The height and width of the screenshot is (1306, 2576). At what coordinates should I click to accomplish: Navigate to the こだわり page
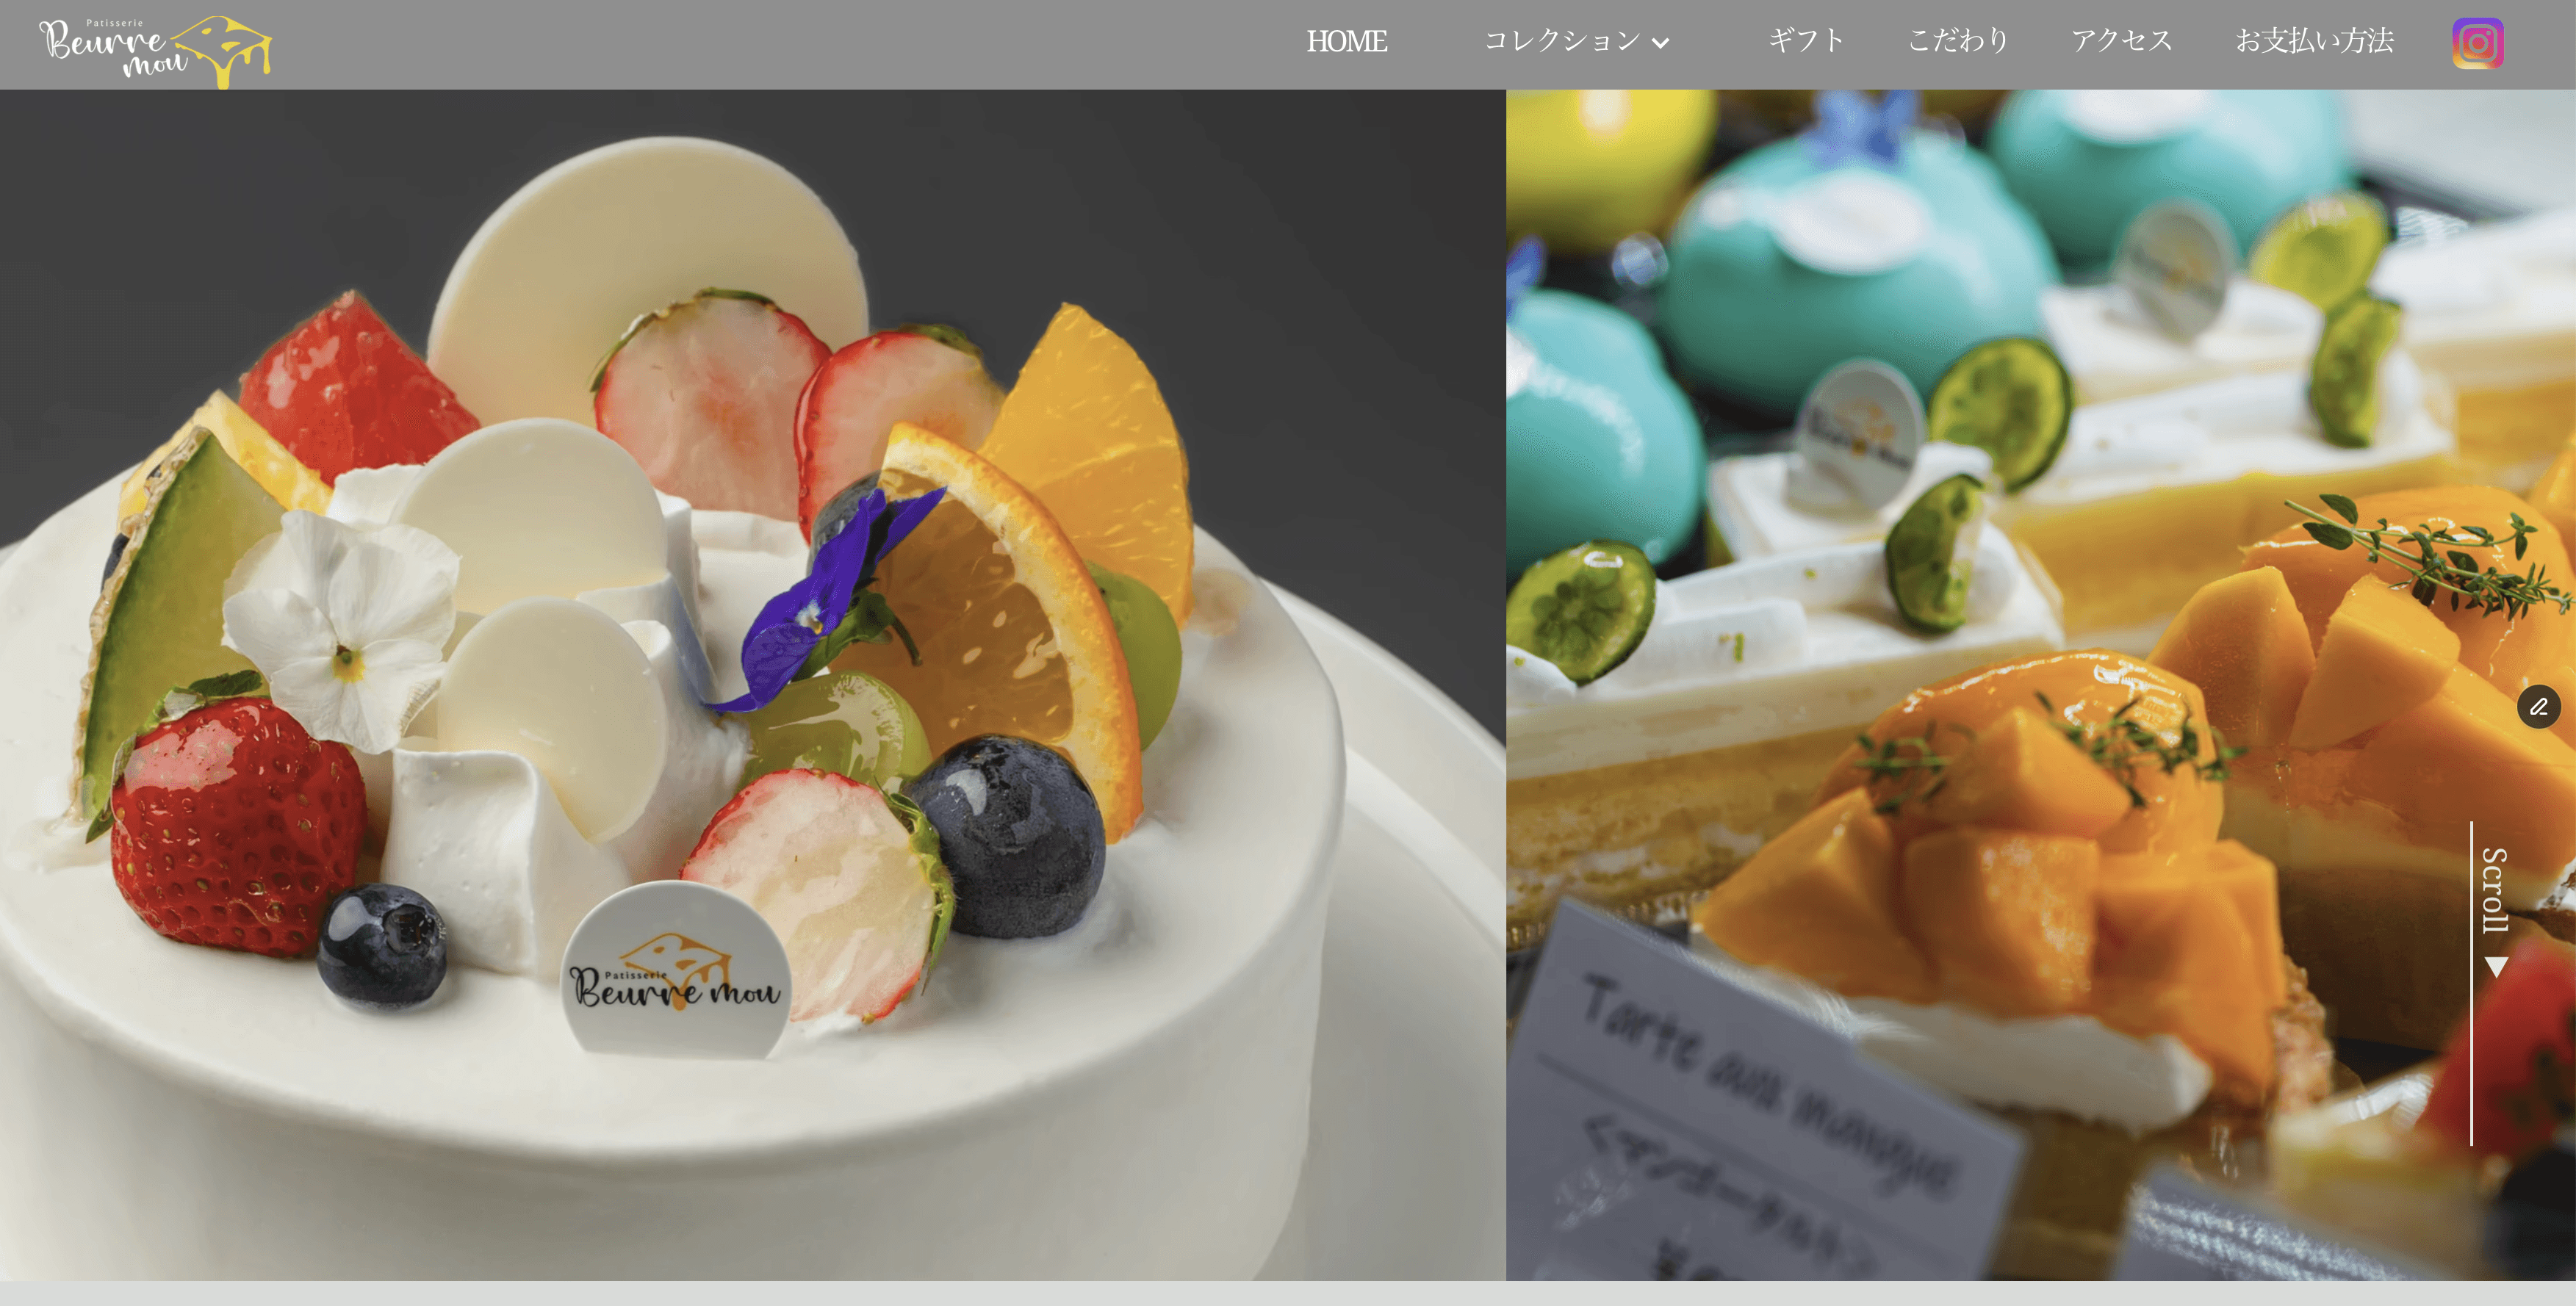pyautogui.click(x=1958, y=41)
